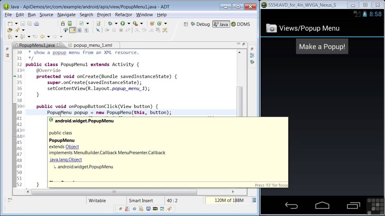This screenshot has width=385, height=216.
Task: Collapse the code fold at line 33
Action: coord(23,70)
